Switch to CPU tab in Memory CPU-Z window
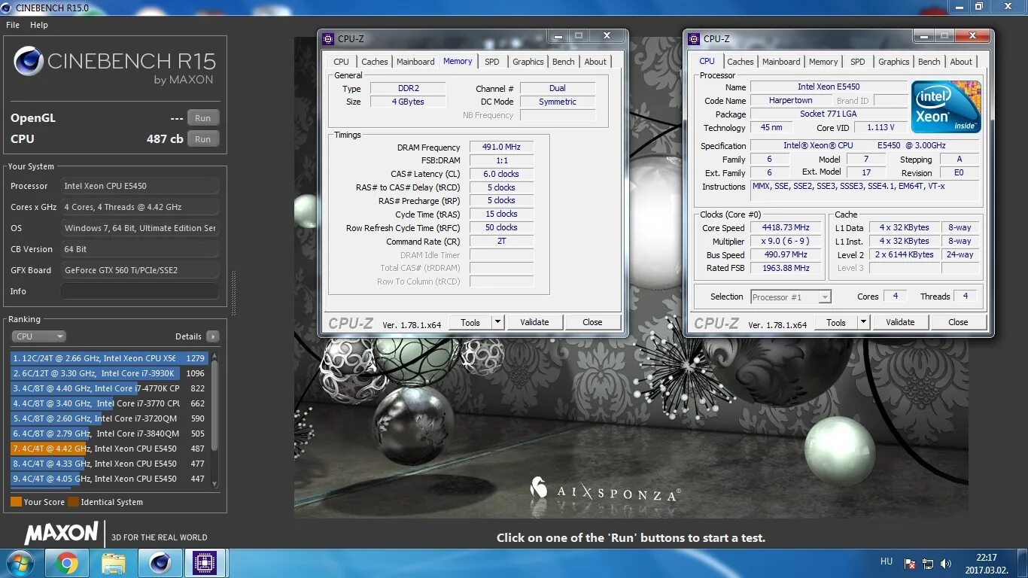Image resolution: width=1028 pixels, height=578 pixels. point(341,62)
